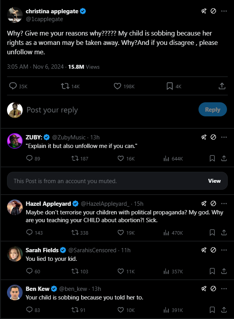
Task: Mute christina applegate via speaker icon
Action: pos(204,11)
